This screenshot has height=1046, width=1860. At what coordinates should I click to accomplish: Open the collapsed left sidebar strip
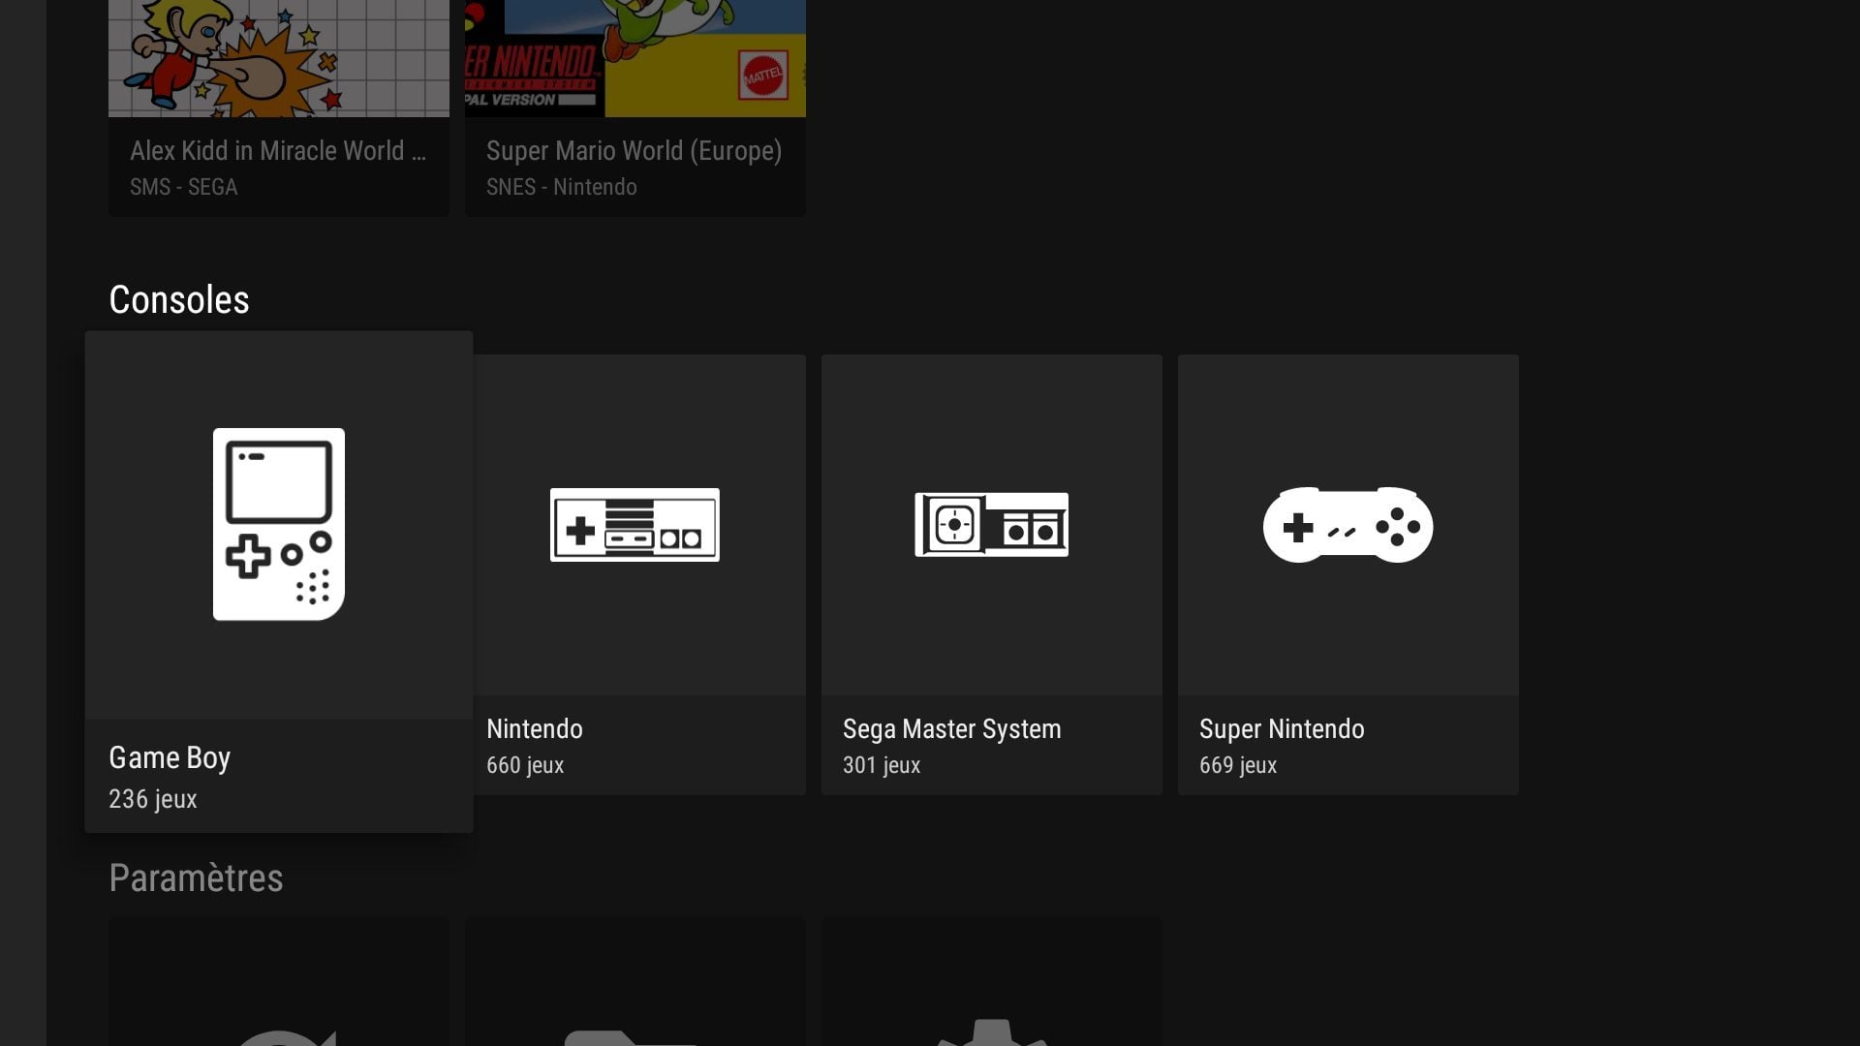click(x=22, y=523)
